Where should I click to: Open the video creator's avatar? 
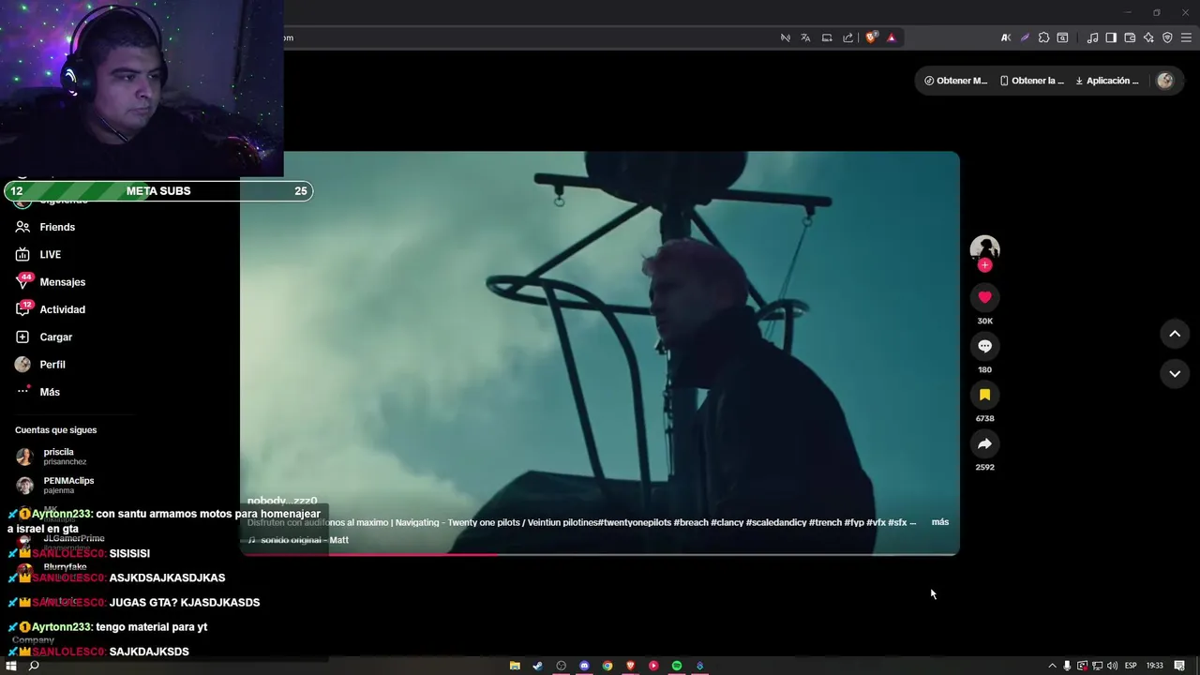point(984,248)
